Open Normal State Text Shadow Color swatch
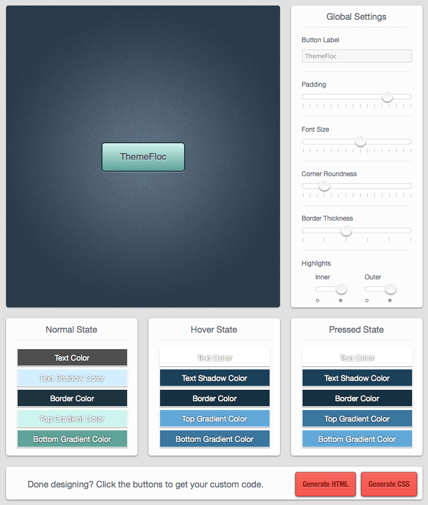This screenshot has height=505, width=428. coord(72,378)
